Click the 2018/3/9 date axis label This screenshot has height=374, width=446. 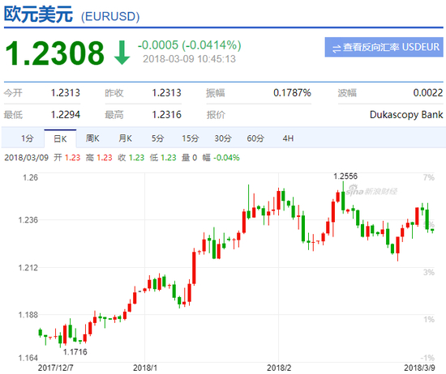[x=419, y=368]
